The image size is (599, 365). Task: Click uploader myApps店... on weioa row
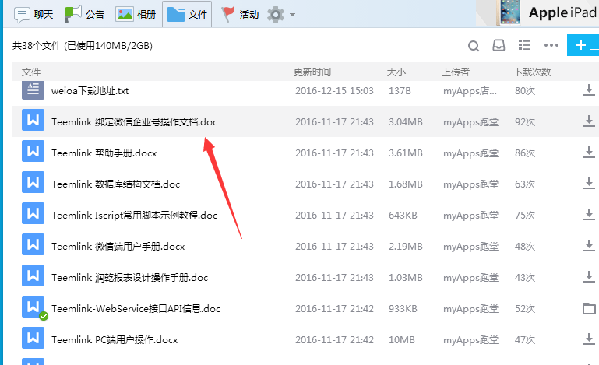pyautogui.click(x=470, y=91)
